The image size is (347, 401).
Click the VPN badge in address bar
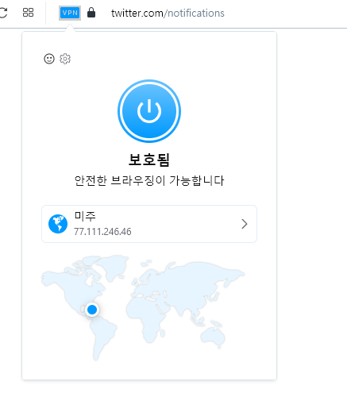[70, 13]
